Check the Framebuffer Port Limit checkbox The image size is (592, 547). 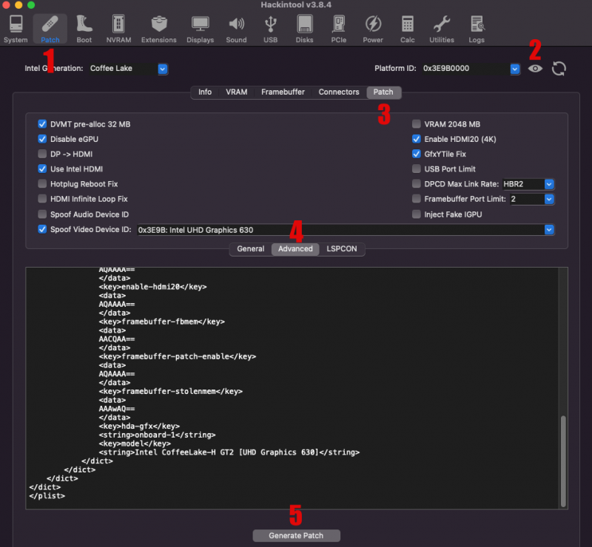[417, 199]
